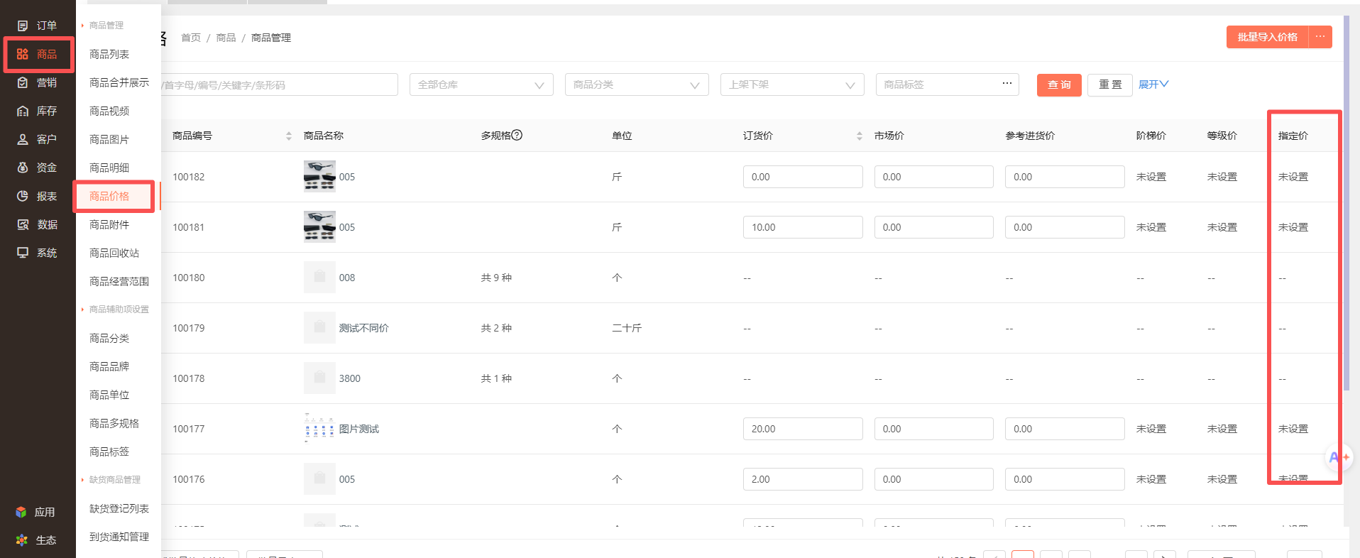Click 未设置 阶梯价 for product 100177
Screen dimensions: 1360x558
[1151, 429]
